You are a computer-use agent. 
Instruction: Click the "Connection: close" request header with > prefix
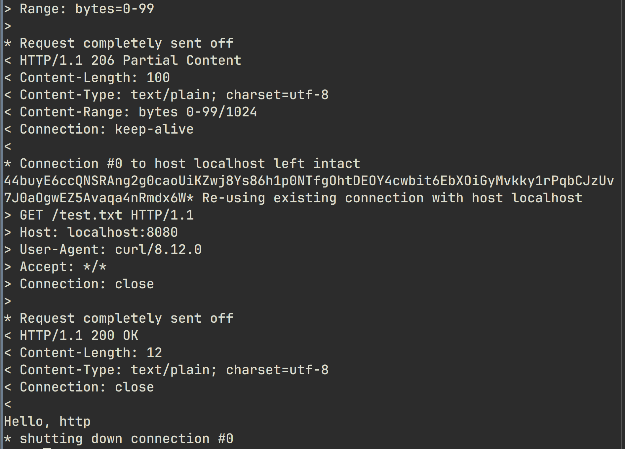[x=87, y=284]
